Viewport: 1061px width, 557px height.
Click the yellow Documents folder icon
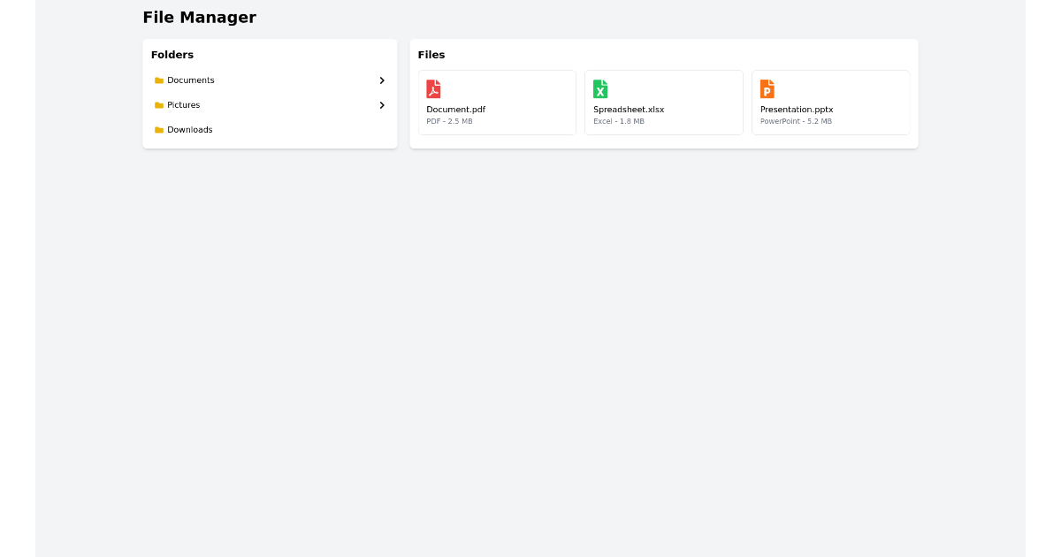[159, 80]
